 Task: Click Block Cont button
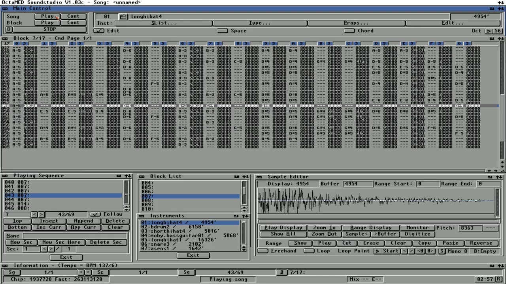pos(73,23)
